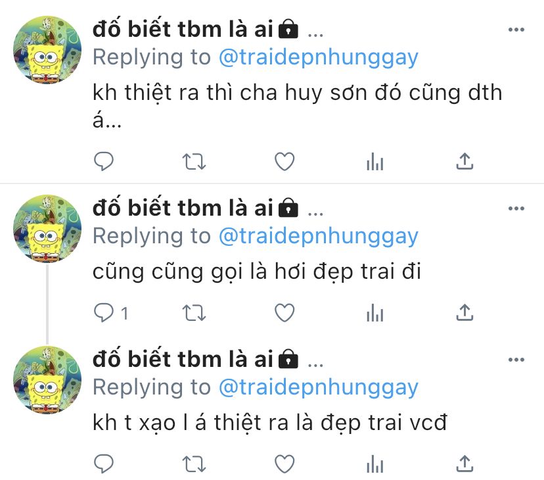Reply to the last tweet "đẹp trai vcđ"
Image resolution: width=544 pixels, height=480 pixels.
tap(104, 464)
